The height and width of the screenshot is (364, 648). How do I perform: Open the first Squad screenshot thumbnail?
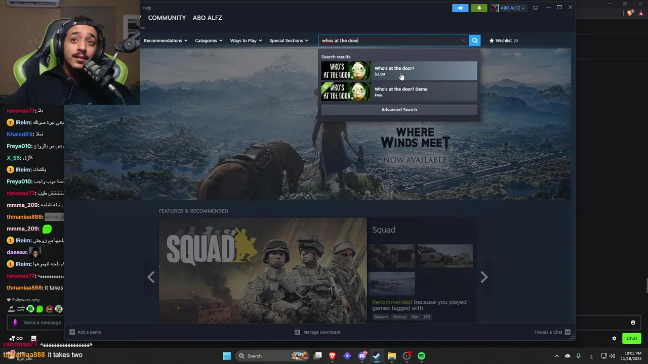coord(391,256)
